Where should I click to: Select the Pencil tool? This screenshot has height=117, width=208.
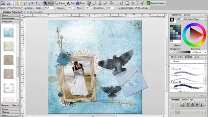(105, 3)
